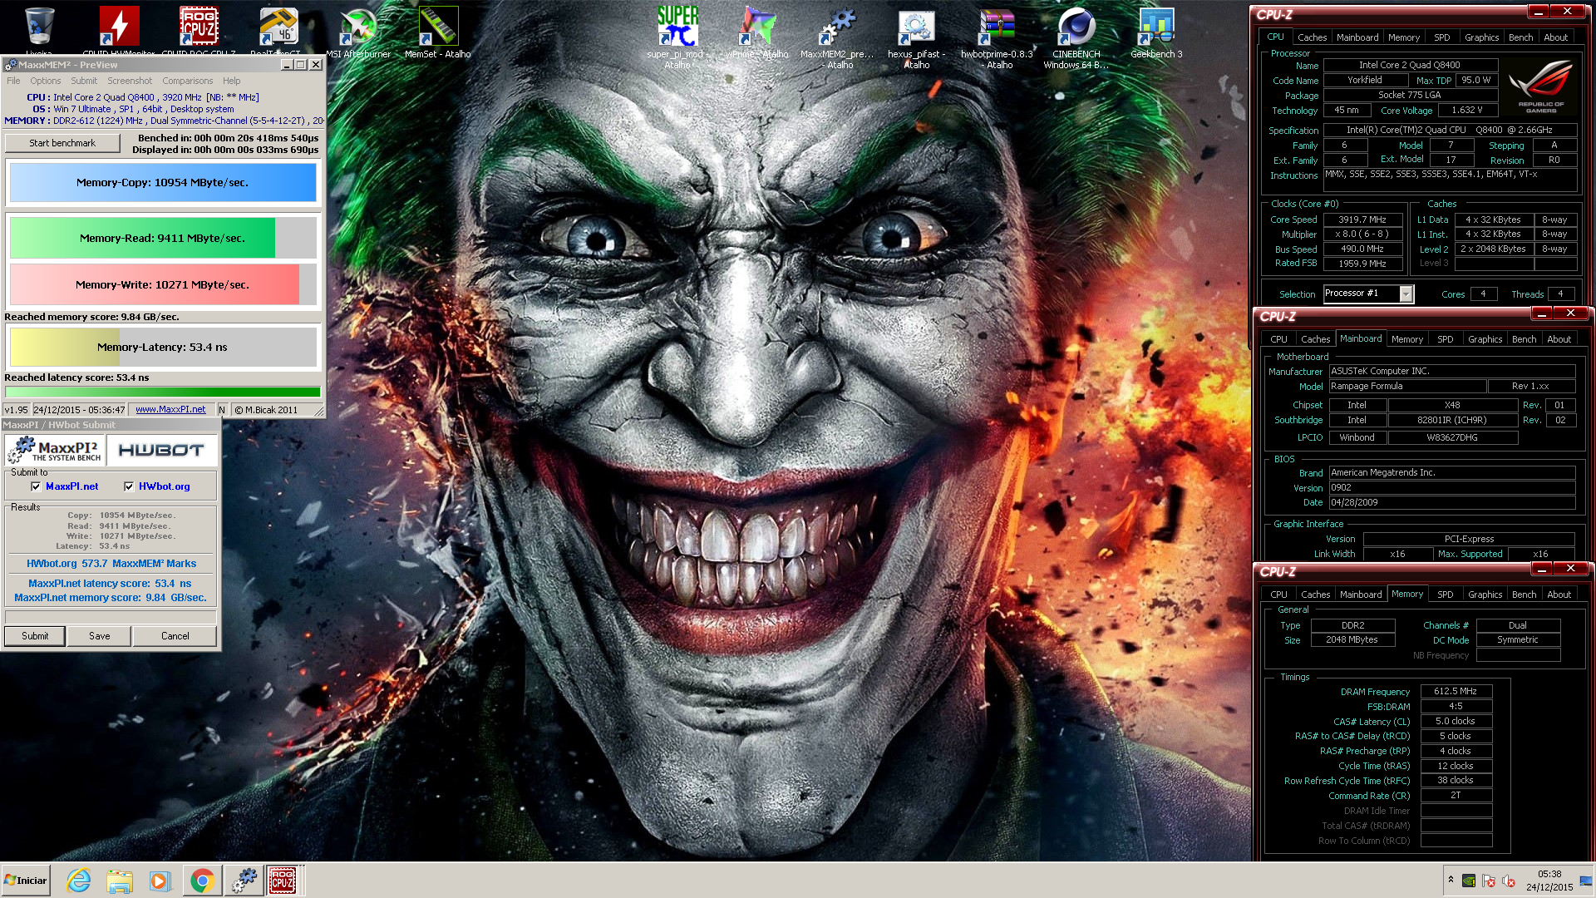Uncheck the HWbot.org submit checkbox

click(129, 486)
